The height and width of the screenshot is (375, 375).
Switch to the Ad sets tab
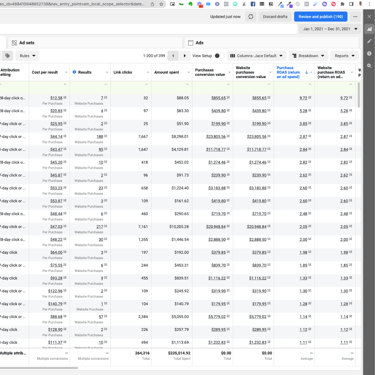tap(27, 43)
